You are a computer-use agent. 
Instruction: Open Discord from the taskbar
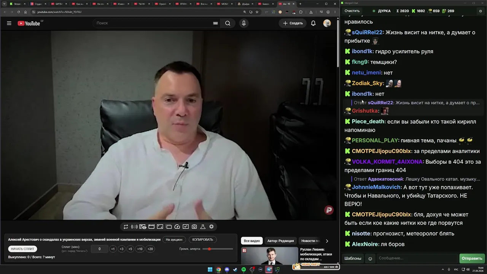pyautogui.click(x=227, y=270)
